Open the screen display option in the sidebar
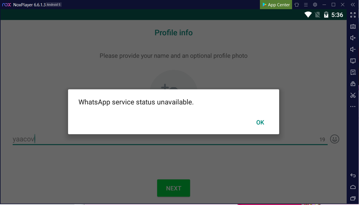359x205 pixels. (x=353, y=61)
